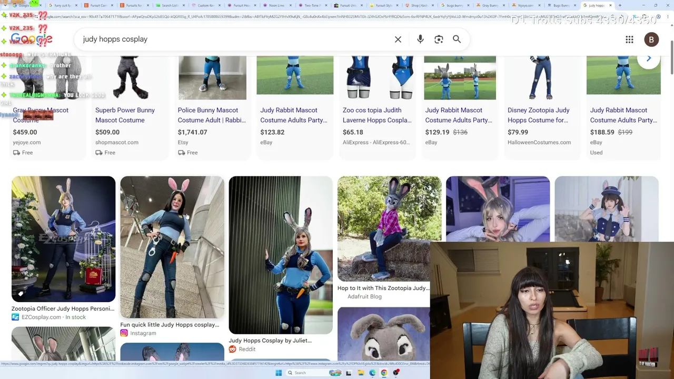This screenshot has height=379, width=674.
Task: Click the 'HalloweenCostumes.com' seller text
Action: point(539,142)
